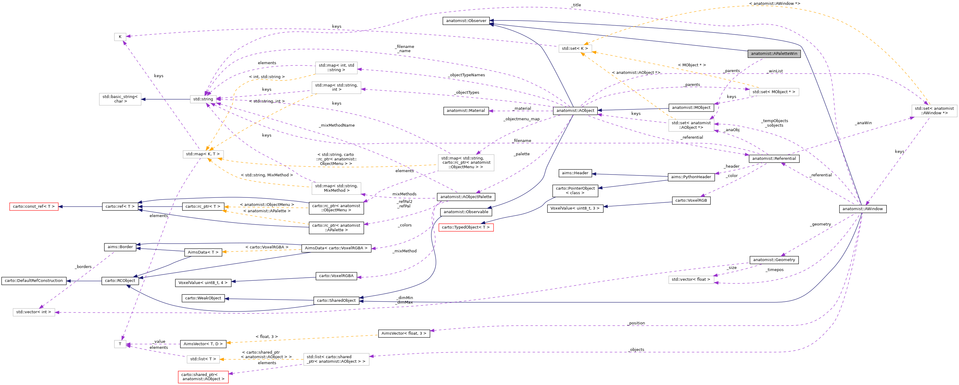Open the carto::SharedObject node
This screenshot has width=959, height=385.
point(336,301)
